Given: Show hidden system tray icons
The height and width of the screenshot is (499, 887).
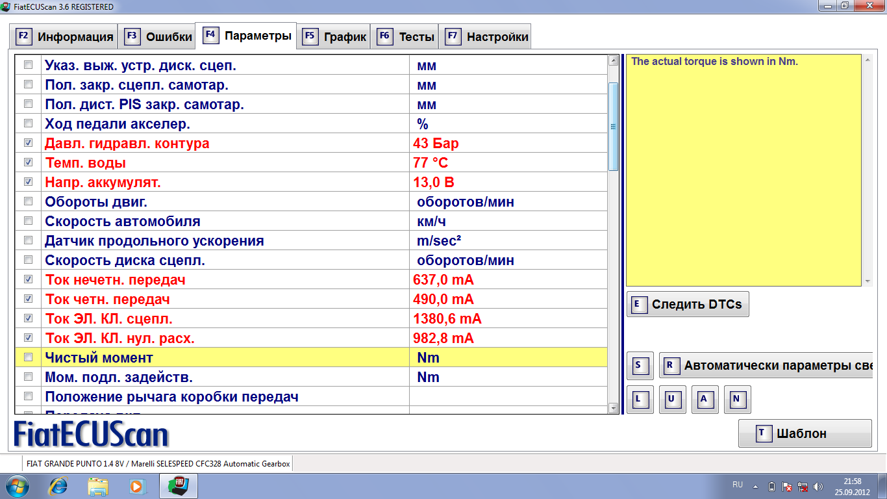Looking at the screenshot, I should click(x=755, y=486).
